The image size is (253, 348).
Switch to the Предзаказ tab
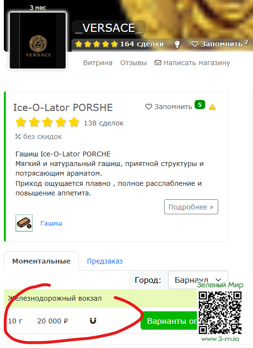tap(105, 261)
